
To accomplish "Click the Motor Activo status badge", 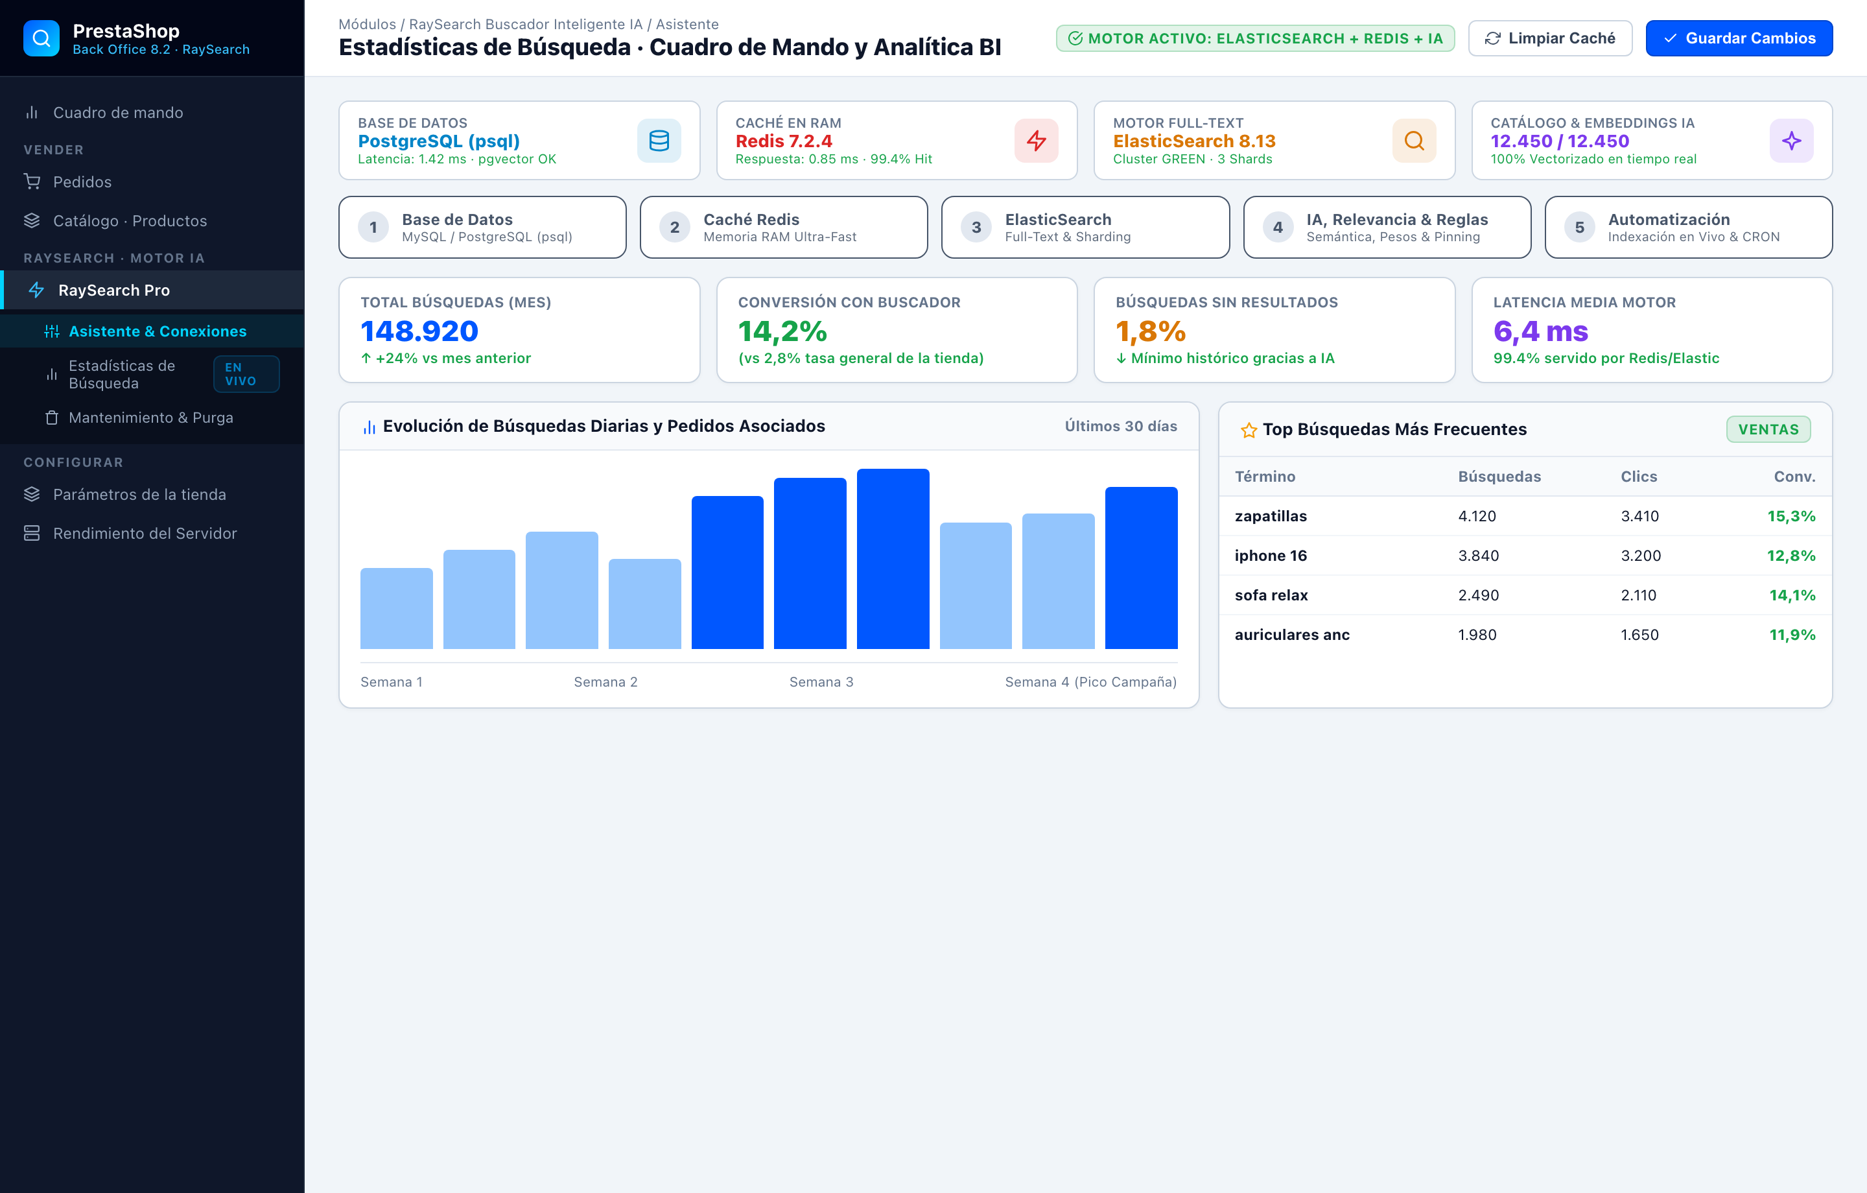I will 1254,38.
